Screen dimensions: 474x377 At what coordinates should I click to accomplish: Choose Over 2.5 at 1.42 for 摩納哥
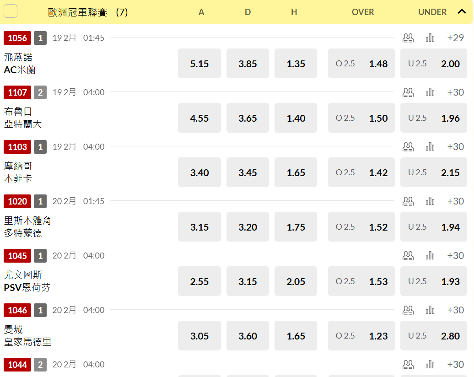click(x=361, y=172)
